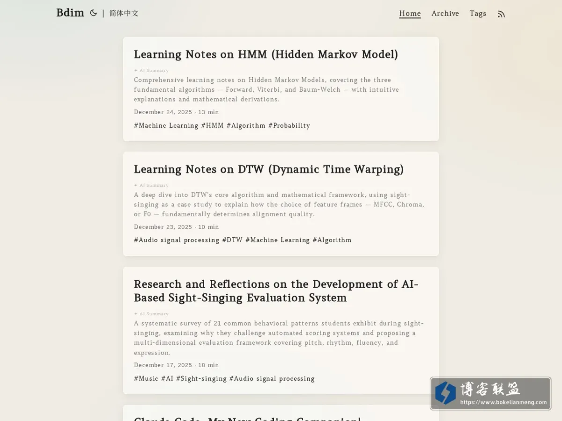Select the #DTW tag

232,240
